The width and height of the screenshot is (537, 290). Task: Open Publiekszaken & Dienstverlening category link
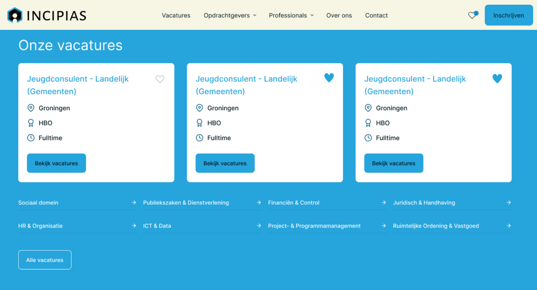click(x=186, y=203)
